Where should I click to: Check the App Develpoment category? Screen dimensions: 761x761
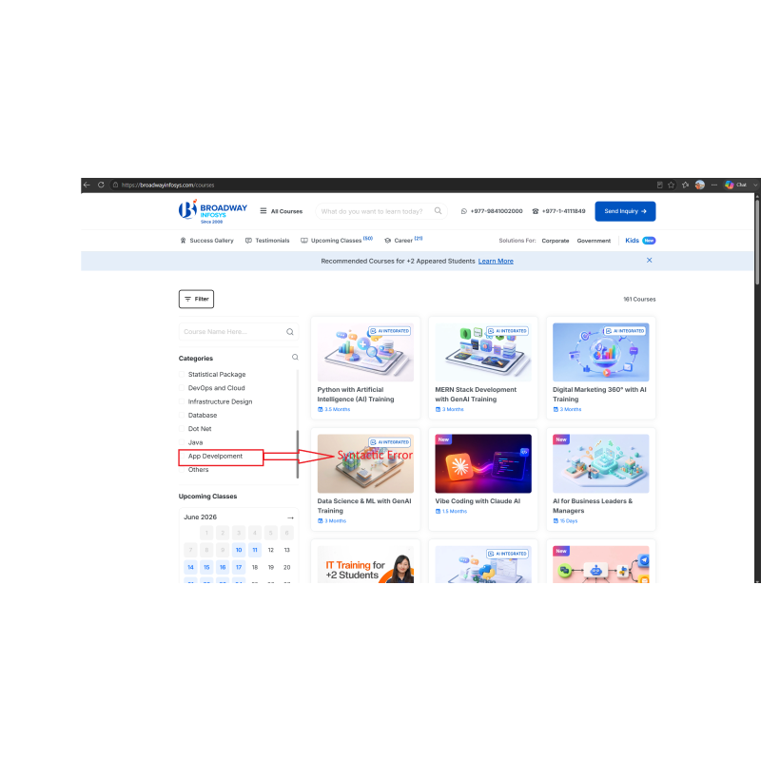pos(183,457)
